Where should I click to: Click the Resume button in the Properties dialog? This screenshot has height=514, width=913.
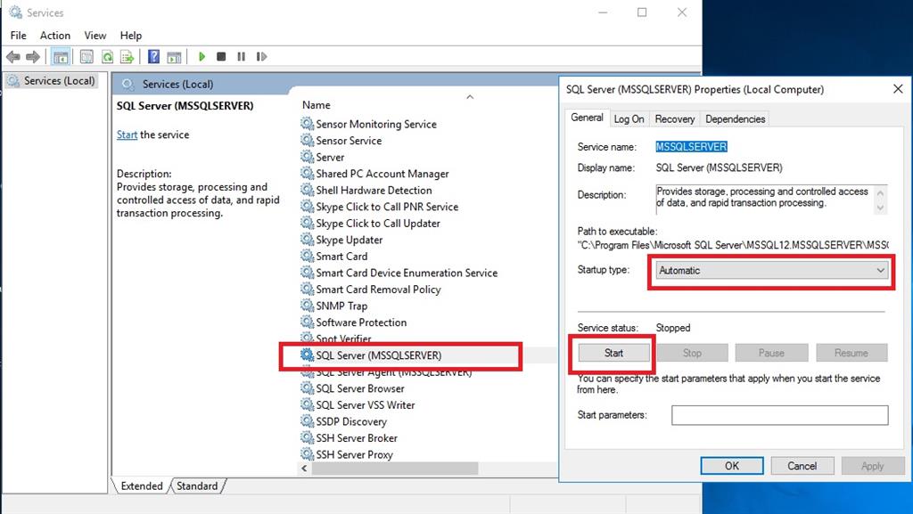point(851,353)
